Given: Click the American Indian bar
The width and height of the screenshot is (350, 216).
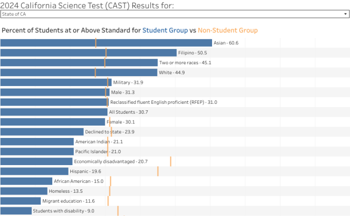Looking at the screenshot, I should coord(37,141).
